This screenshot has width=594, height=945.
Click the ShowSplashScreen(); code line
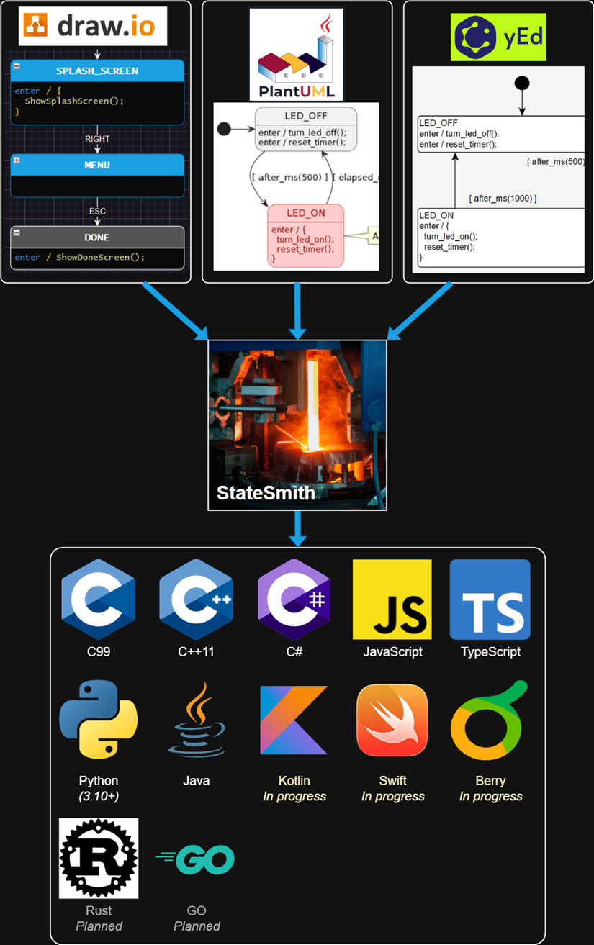74,101
